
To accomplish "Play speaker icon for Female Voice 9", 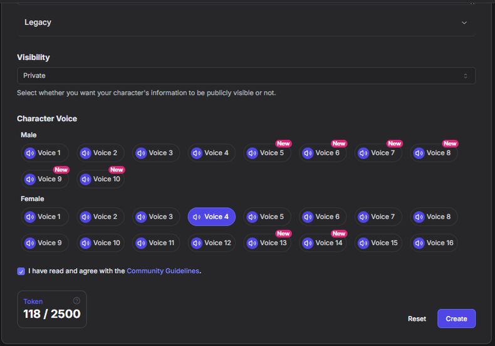I will [29, 243].
